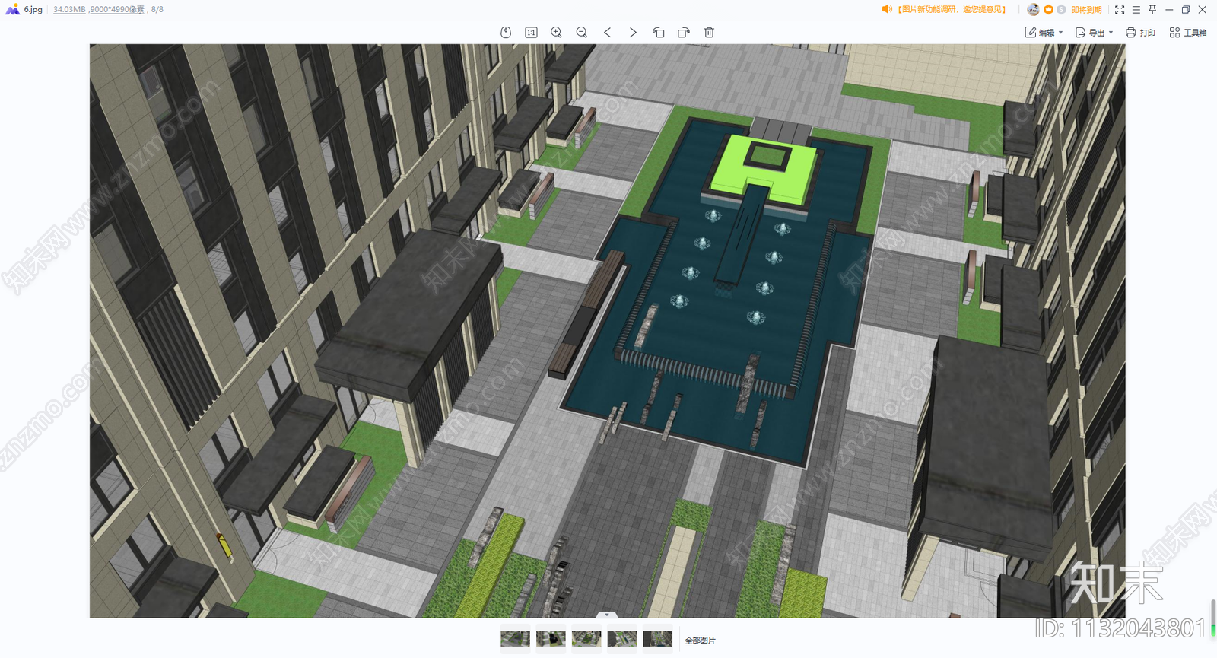Expand the 导出 export dropdown

(1111, 33)
